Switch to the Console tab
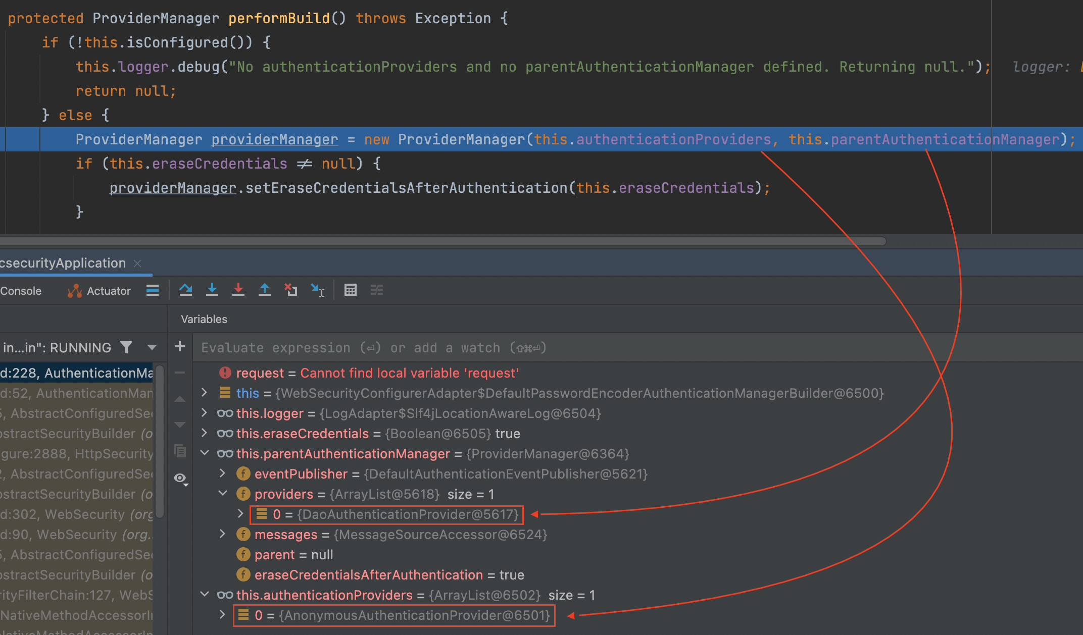 [x=21, y=291]
